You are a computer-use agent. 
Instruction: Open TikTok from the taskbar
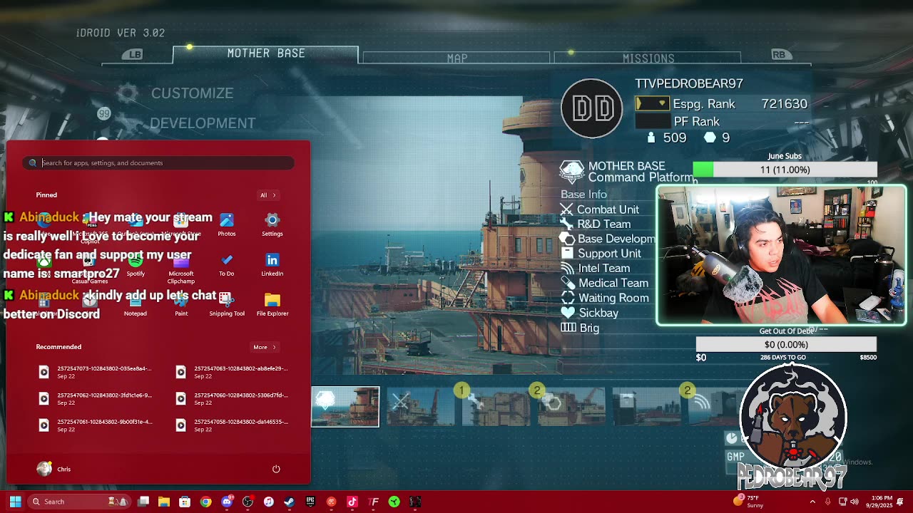point(352,502)
